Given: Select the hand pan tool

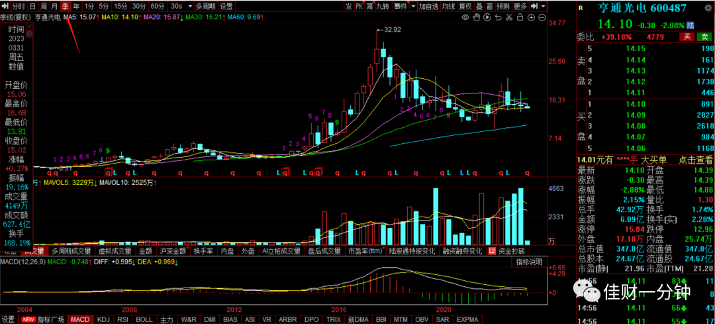Looking at the screenshot, I should tap(476, 17).
